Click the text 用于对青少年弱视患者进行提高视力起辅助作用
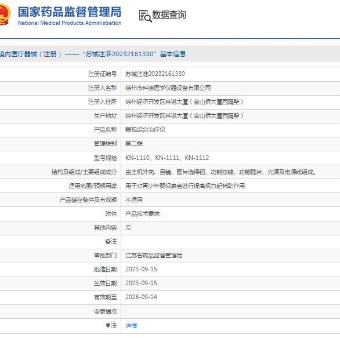This screenshot has height=338, width=340. [185, 186]
